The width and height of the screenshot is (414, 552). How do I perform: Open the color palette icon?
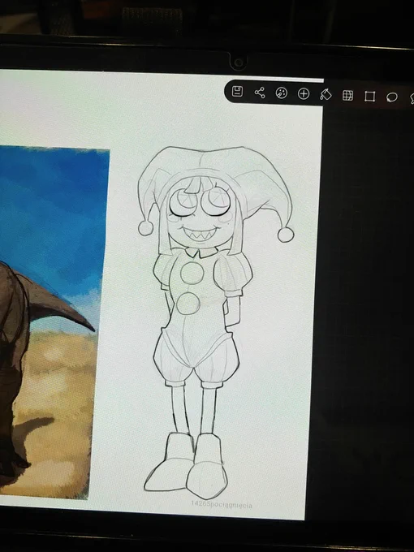point(282,93)
